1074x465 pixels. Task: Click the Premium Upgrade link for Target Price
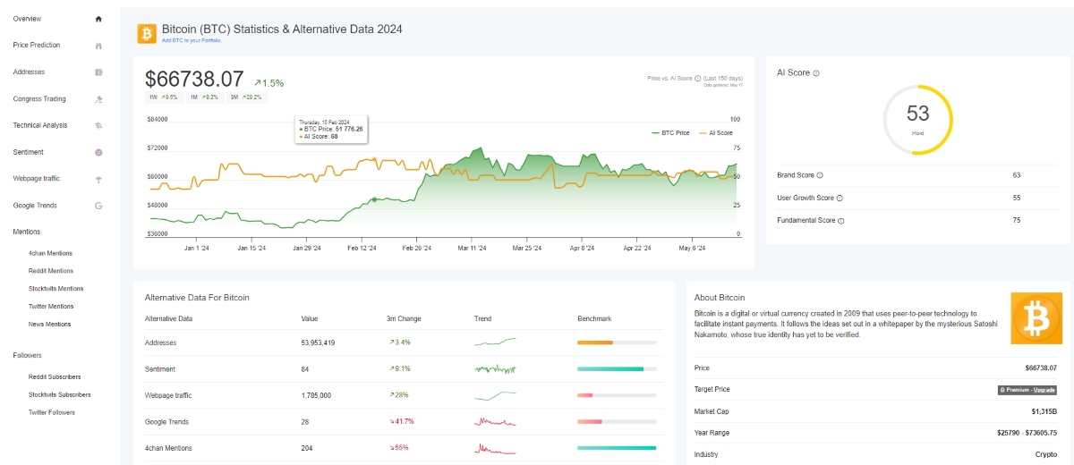coord(1027,390)
